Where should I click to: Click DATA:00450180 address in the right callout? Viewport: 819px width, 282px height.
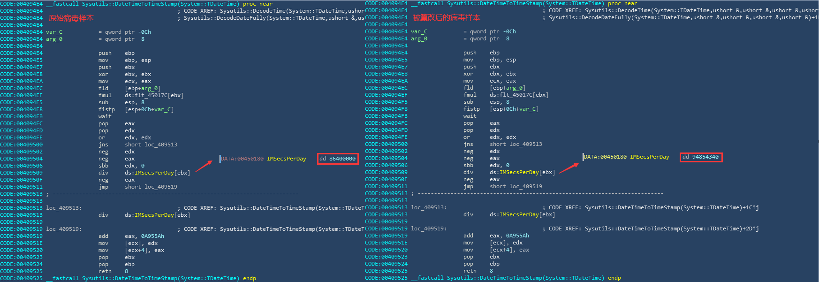[605, 157]
